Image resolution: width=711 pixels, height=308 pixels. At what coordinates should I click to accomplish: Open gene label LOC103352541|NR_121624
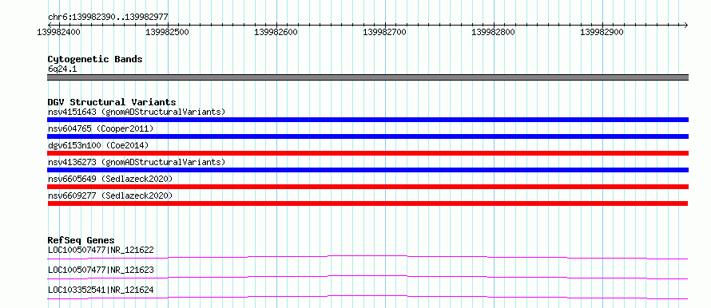click(101, 290)
